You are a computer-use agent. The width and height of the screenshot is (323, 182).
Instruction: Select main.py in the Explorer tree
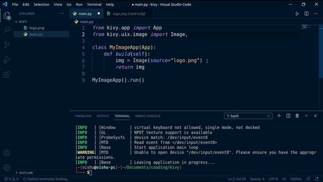coord(41,34)
